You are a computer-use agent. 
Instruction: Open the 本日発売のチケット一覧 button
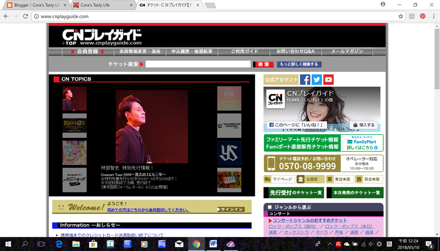(x=355, y=193)
